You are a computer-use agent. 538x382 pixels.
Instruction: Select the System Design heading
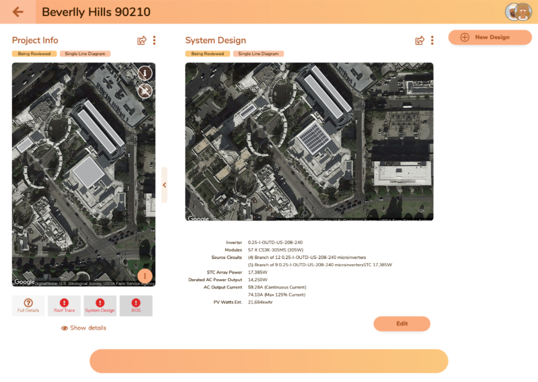click(x=215, y=40)
